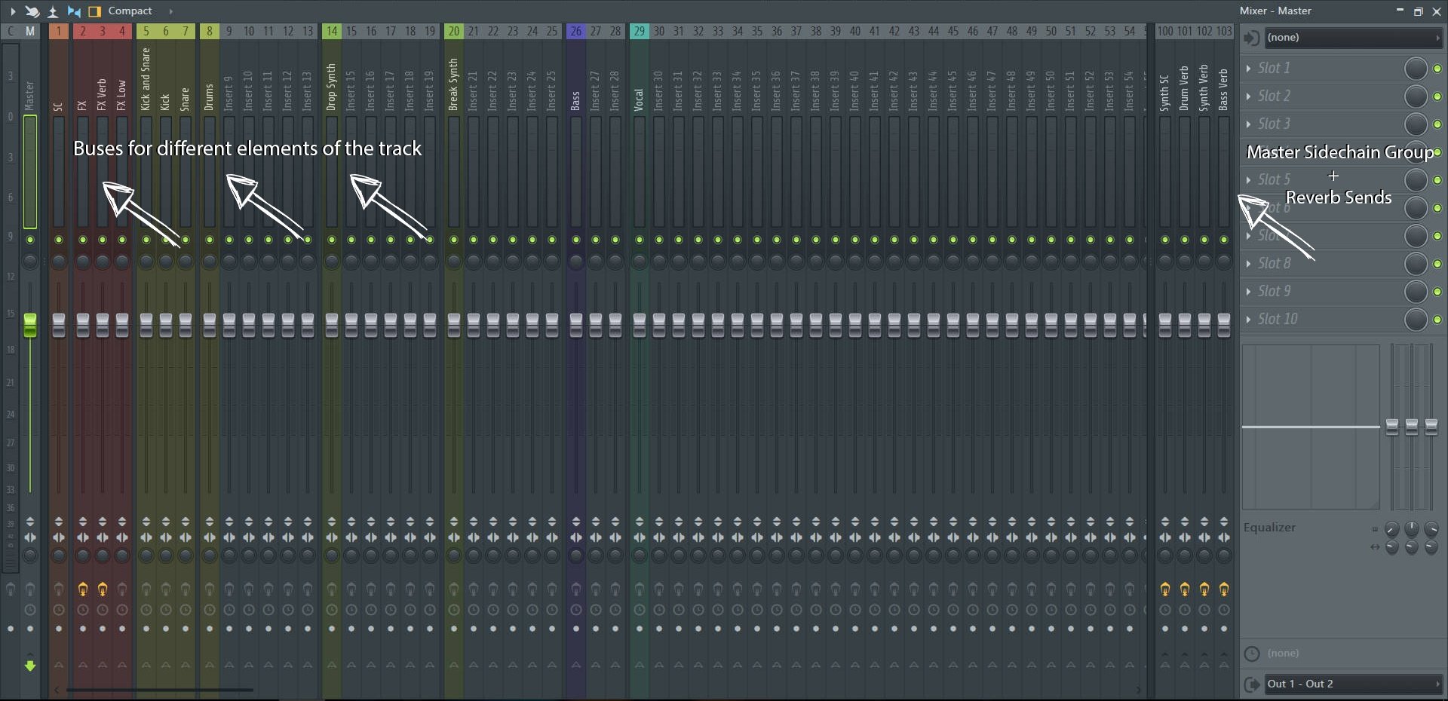
Task: Click the dock/anchor icon in the toolbar
Action: tap(52, 11)
